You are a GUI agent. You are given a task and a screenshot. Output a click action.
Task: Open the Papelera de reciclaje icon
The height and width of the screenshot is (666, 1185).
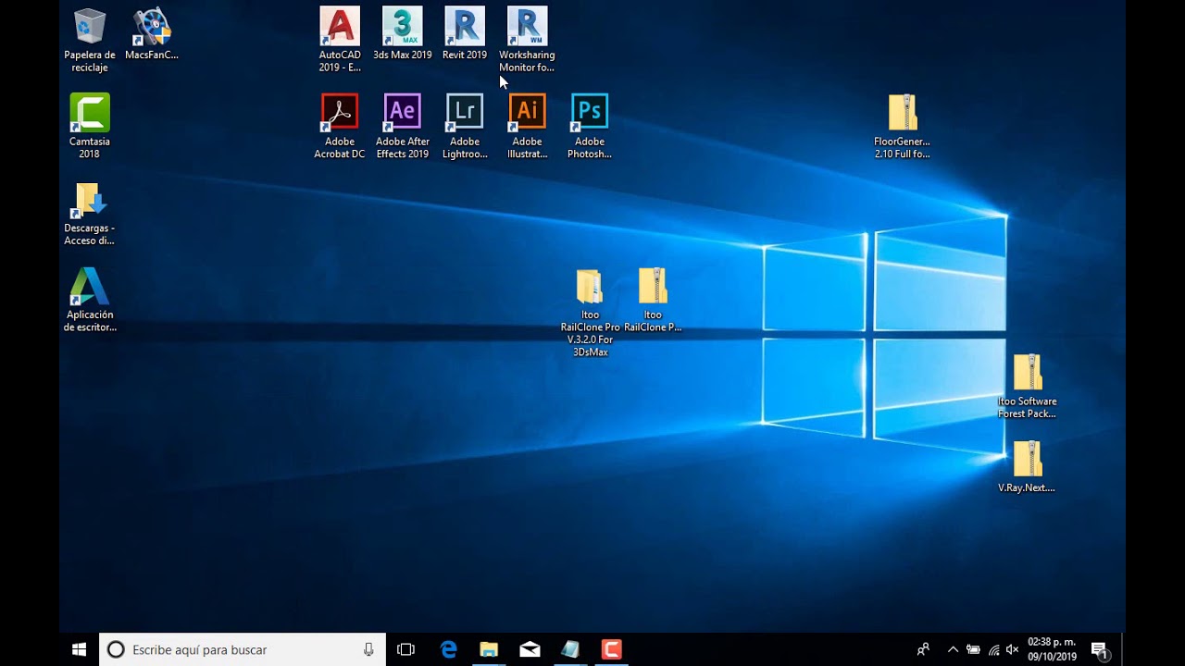pos(90,41)
